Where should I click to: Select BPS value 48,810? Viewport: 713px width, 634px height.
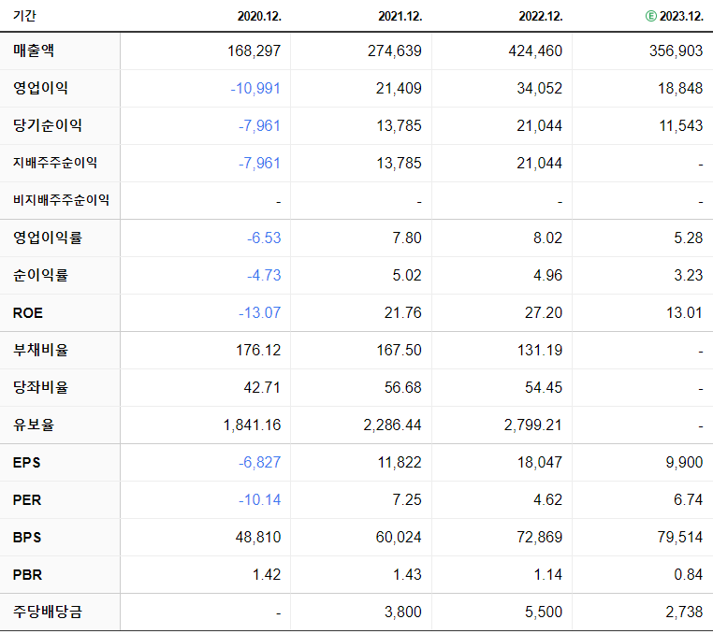click(x=258, y=537)
